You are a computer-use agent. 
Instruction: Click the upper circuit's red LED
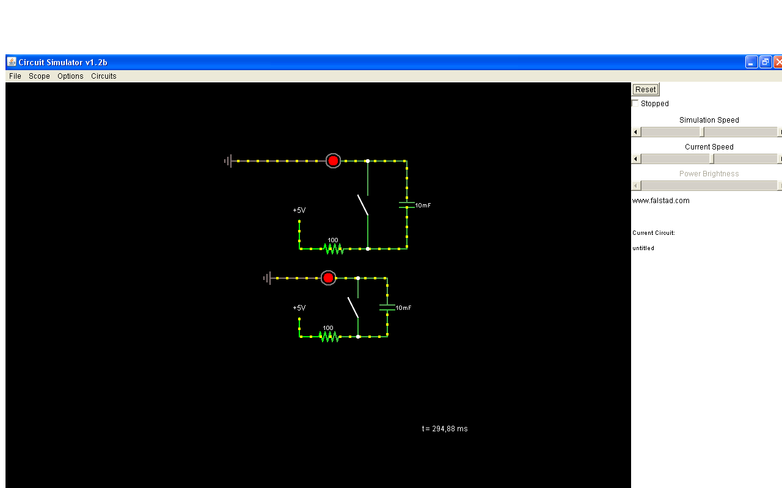point(333,161)
